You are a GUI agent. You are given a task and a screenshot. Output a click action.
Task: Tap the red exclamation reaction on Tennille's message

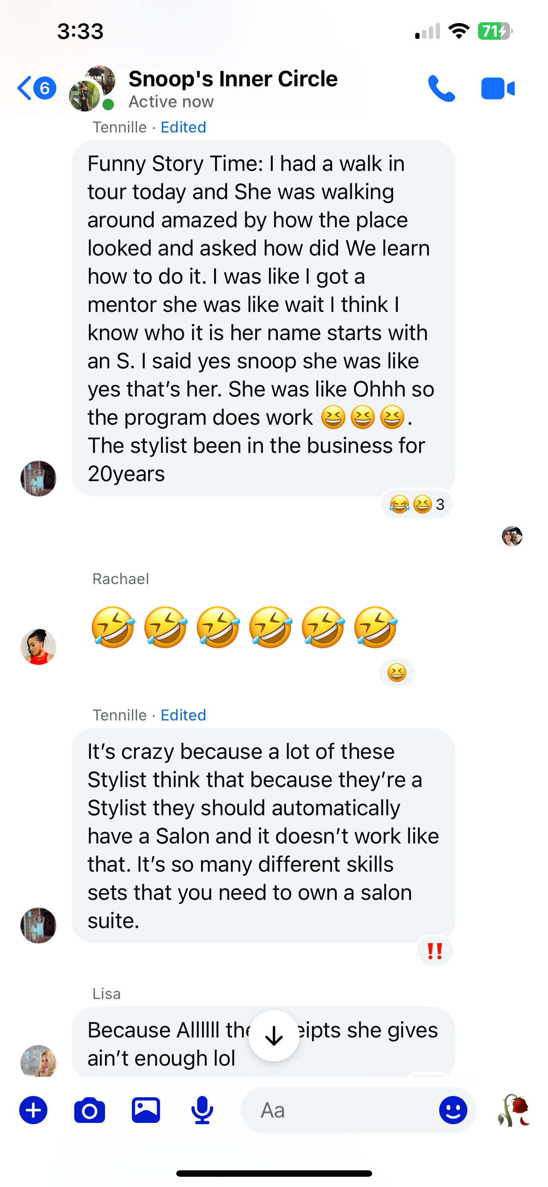[x=434, y=951]
